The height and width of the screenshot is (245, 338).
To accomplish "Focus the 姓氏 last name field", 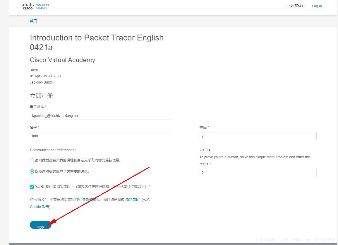I will click(258, 136).
